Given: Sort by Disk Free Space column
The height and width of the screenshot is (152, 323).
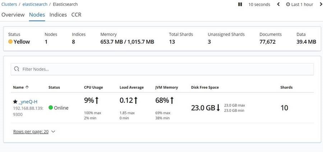Looking at the screenshot, I should (x=205, y=87).
